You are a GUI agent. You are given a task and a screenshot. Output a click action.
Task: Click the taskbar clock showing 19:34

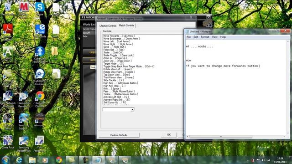point(280,160)
